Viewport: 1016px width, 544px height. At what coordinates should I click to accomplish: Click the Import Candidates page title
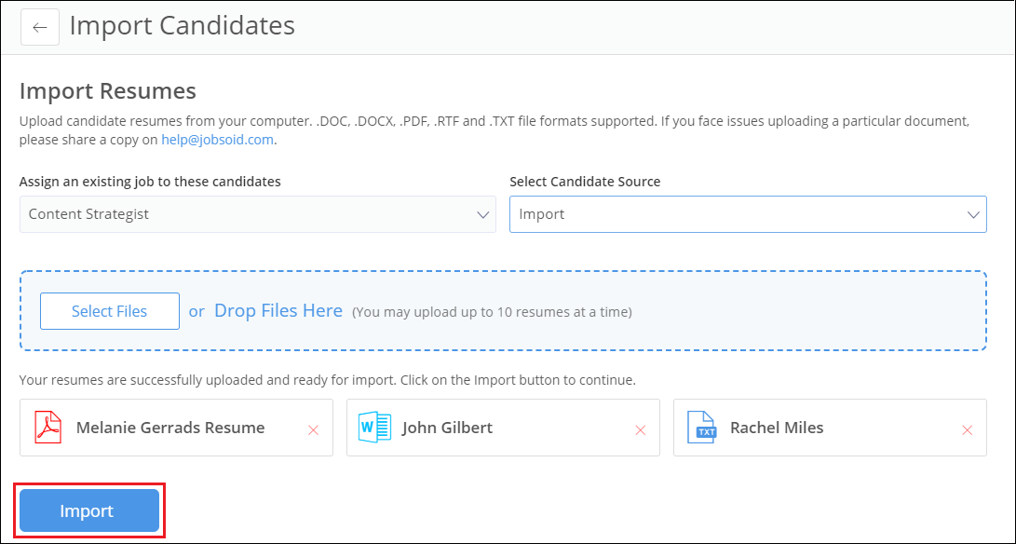tap(182, 26)
